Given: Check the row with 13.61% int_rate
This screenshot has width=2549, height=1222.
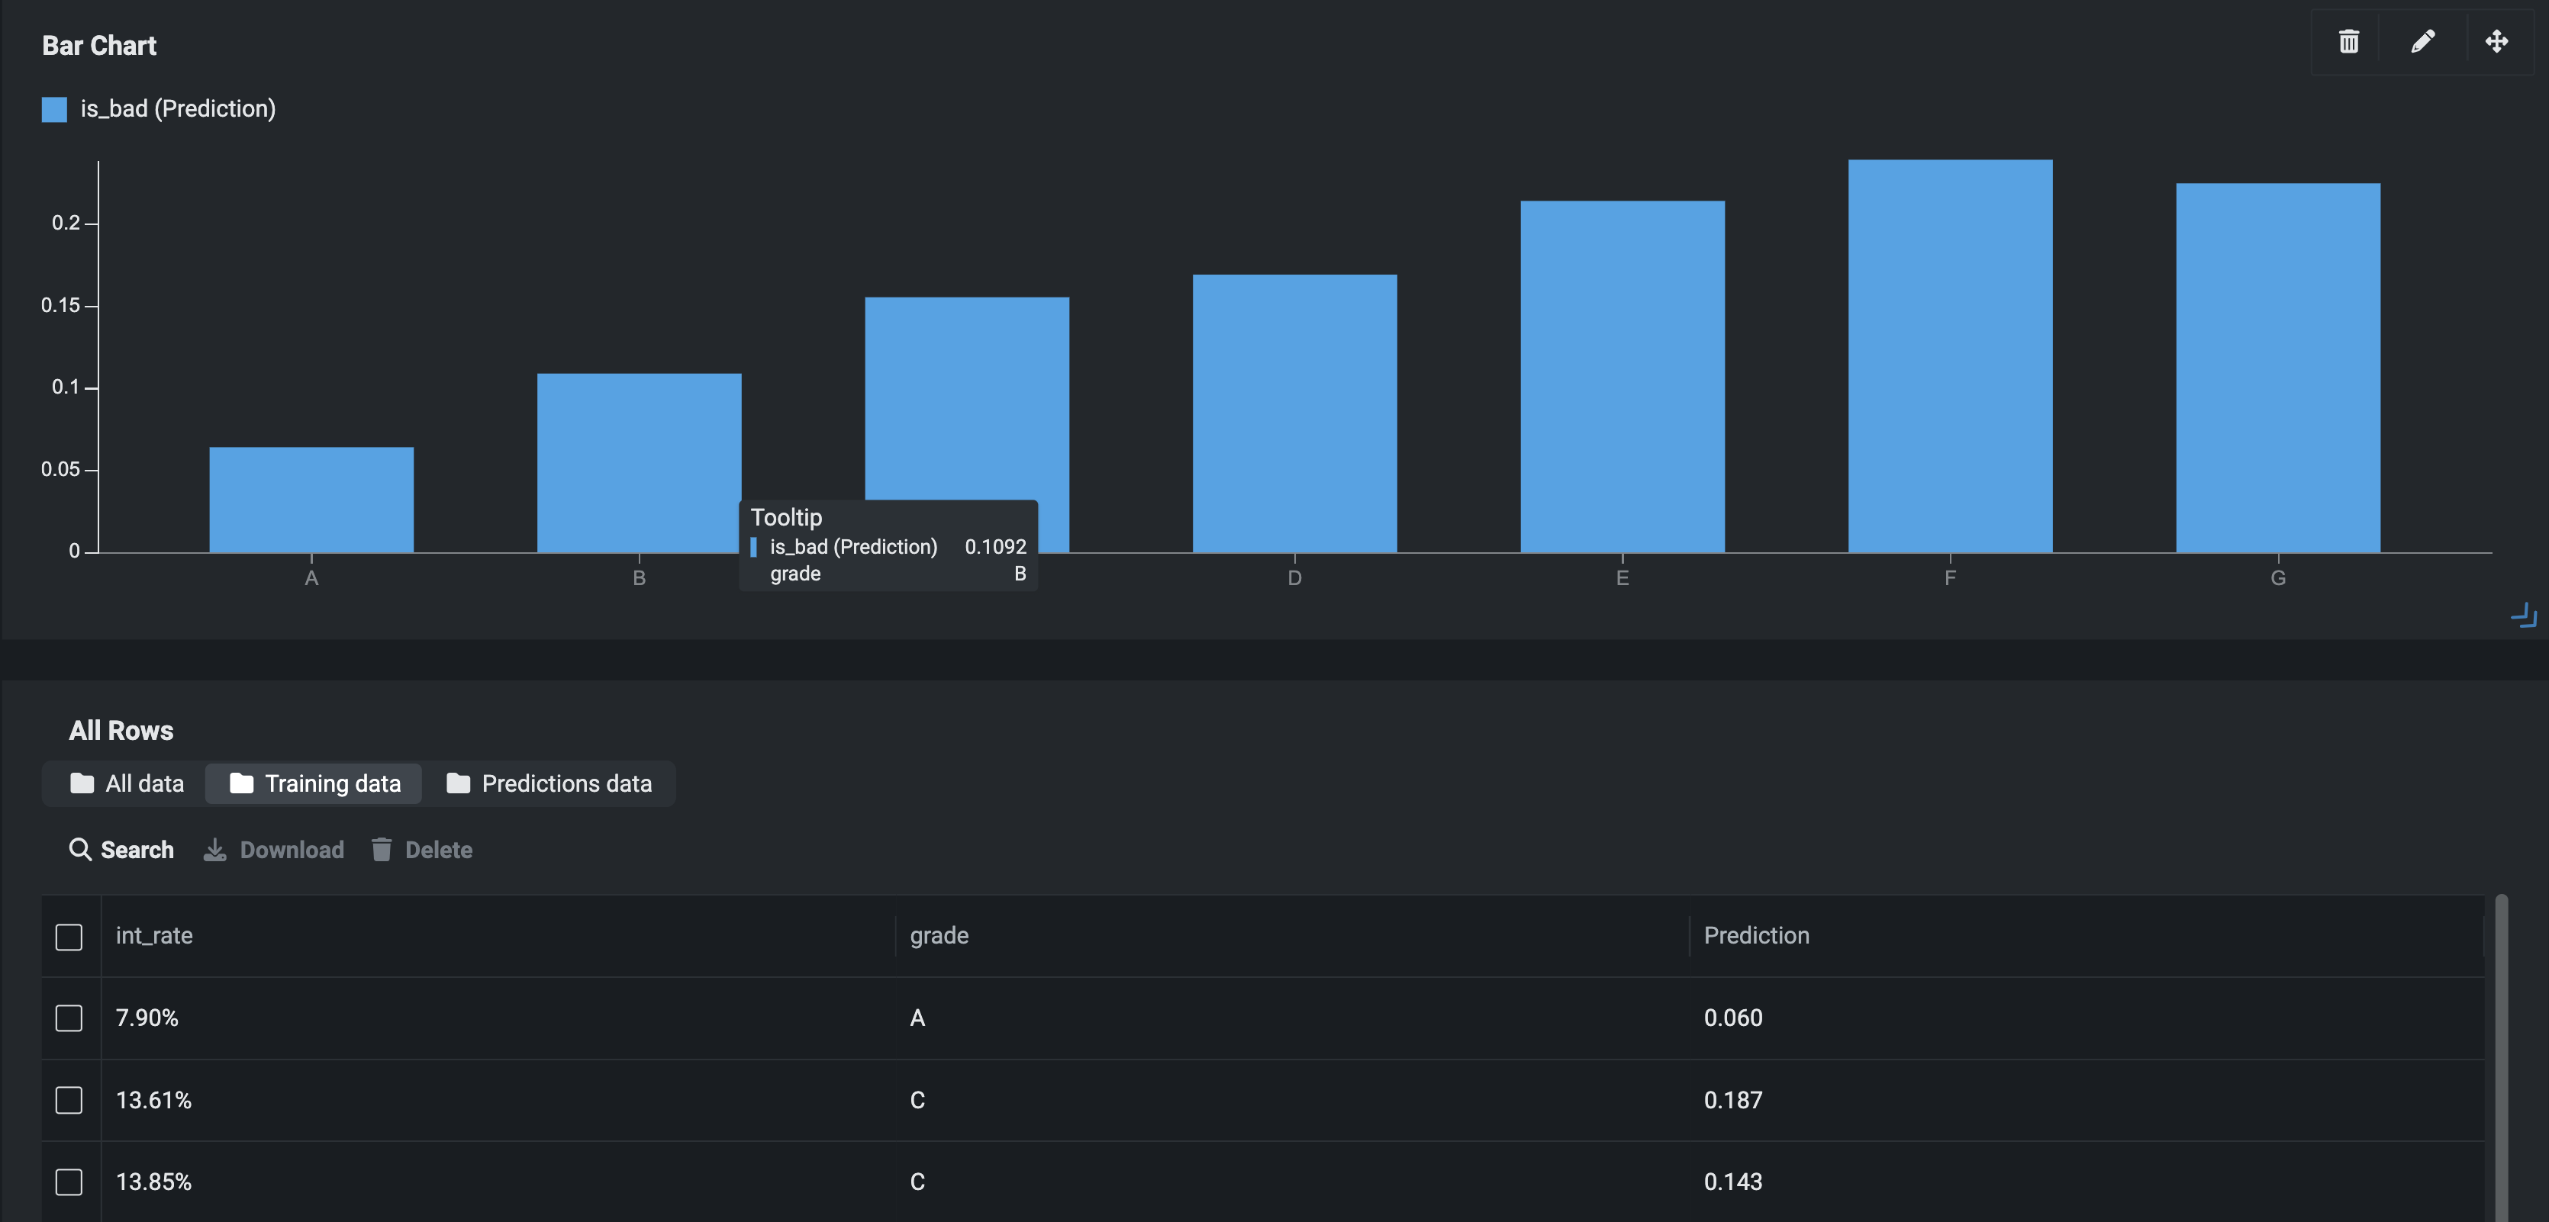Looking at the screenshot, I should [69, 1099].
